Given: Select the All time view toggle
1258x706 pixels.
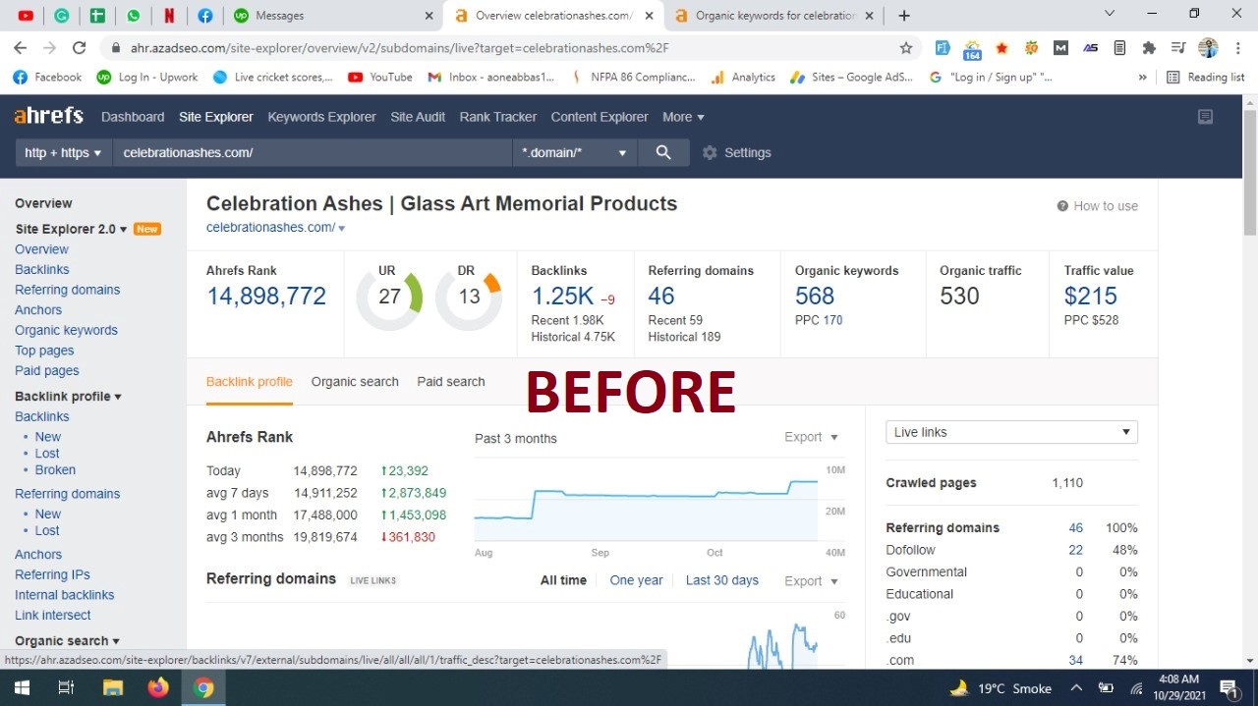Looking at the screenshot, I should [x=563, y=580].
